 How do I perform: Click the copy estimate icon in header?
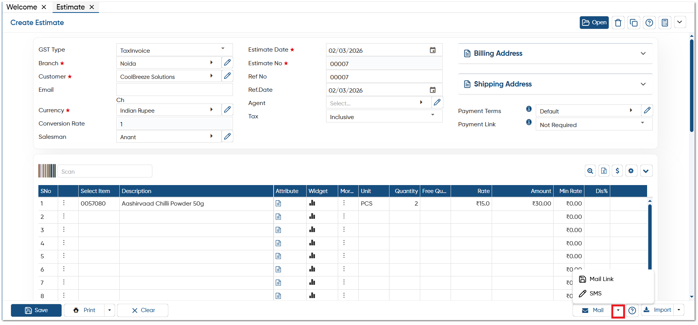(x=634, y=23)
